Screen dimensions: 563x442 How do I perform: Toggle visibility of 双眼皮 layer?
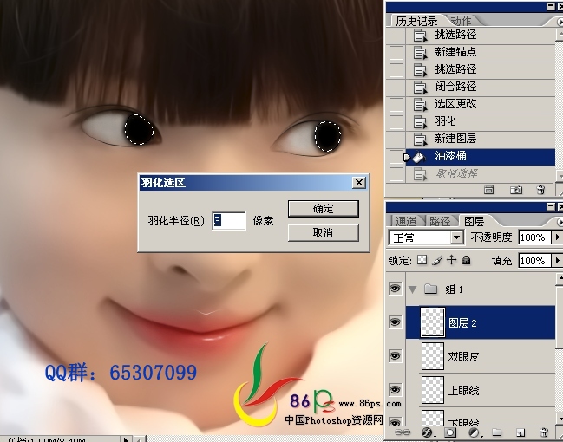[396, 356]
